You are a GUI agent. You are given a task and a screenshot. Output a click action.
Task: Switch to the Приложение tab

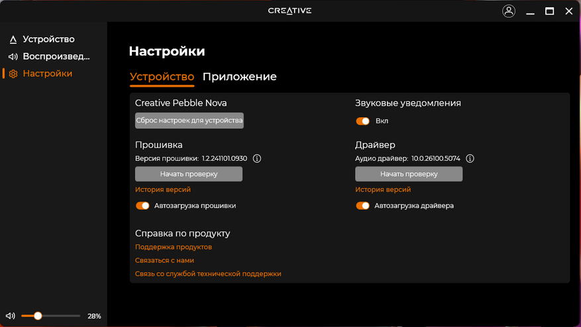(x=239, y=77)
